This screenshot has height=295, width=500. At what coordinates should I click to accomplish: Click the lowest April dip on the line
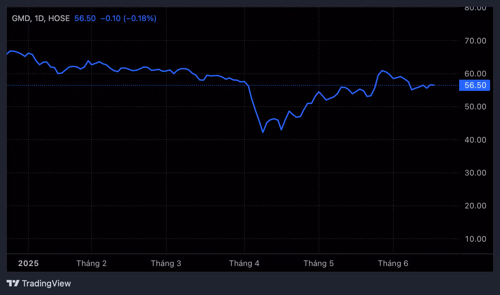click(x=263, y=132)
